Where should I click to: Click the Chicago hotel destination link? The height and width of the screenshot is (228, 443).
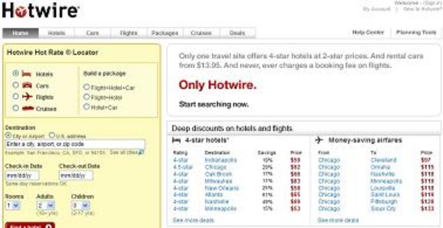tap(216, 167)
